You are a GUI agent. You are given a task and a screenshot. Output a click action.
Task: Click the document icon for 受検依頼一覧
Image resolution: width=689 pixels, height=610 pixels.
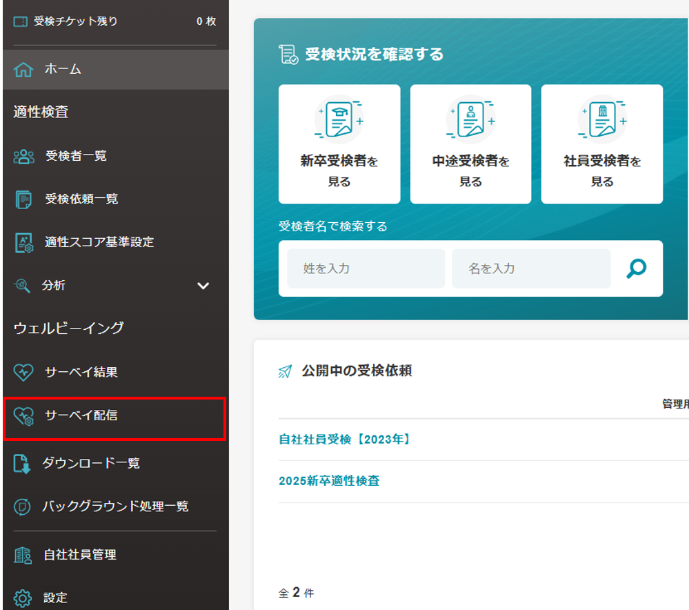point(23,199)
